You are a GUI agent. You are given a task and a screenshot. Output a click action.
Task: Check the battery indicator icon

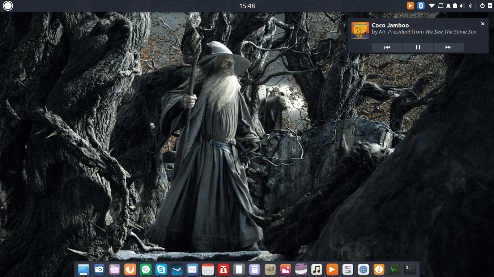(455, 6)
